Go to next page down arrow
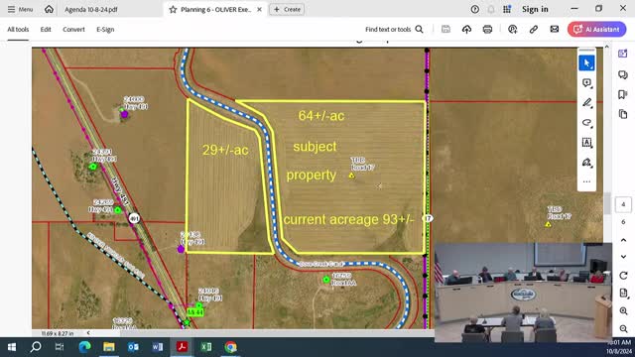 (623, 257)
